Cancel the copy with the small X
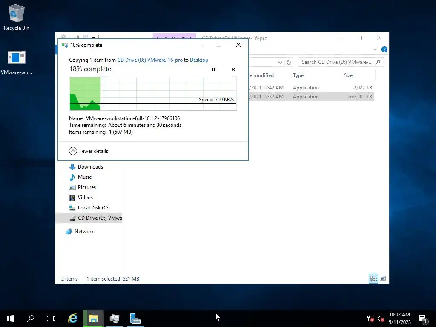 pyautogui.click(x=233, y=69)
